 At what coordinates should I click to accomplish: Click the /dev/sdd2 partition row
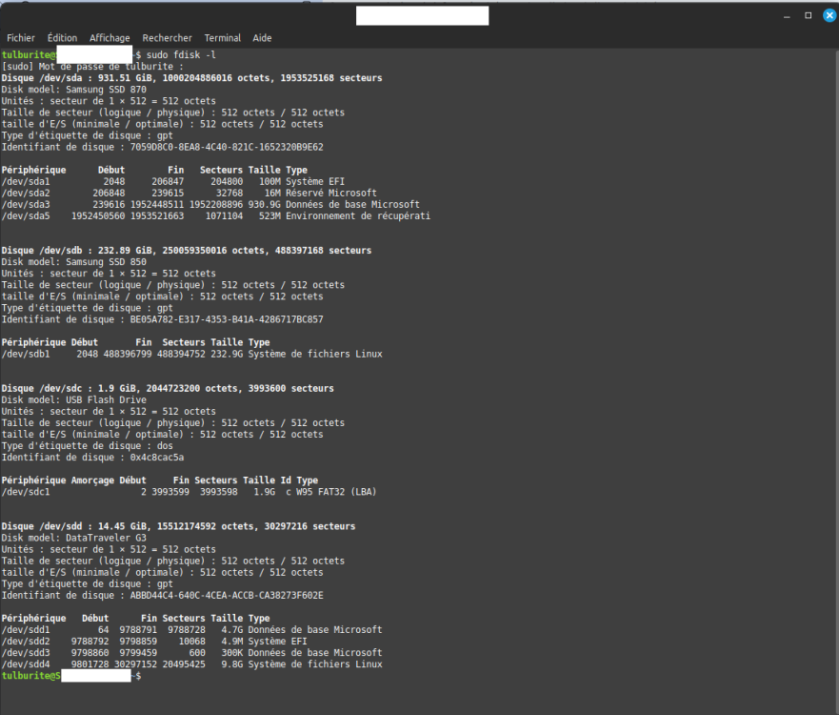[154, 642]
